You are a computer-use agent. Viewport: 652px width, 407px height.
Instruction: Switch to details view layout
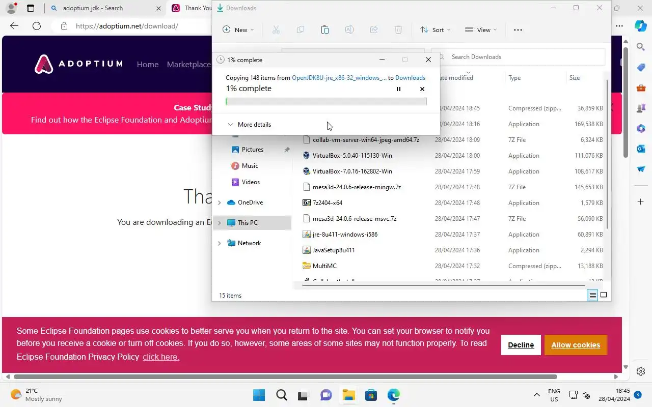[592, 296]
